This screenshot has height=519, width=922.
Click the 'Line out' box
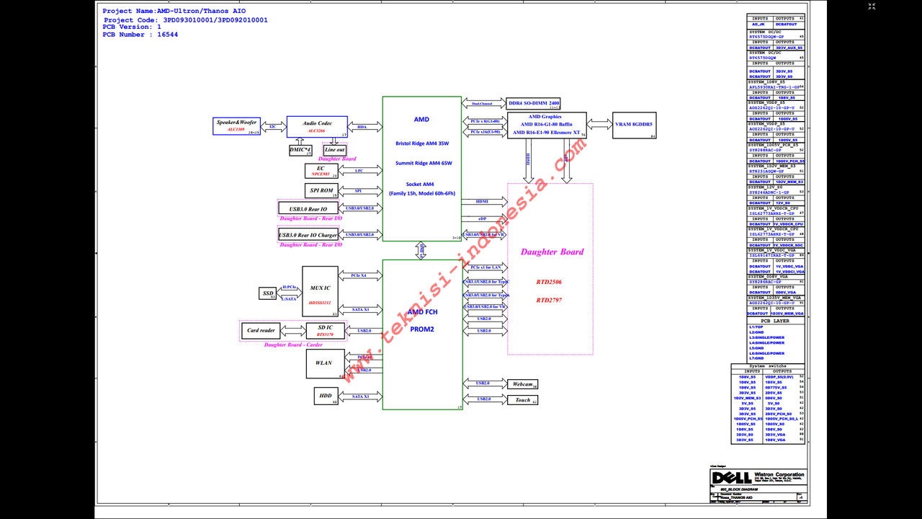coord(335,150)
